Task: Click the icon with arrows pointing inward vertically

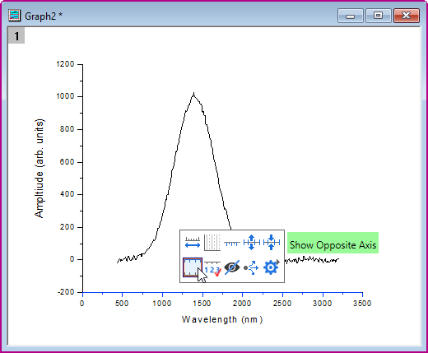Action: point(272,243)
